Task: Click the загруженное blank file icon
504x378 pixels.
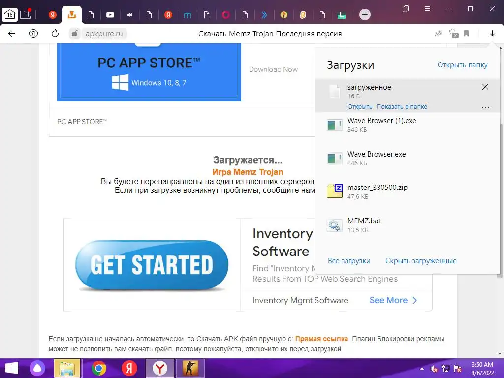Action: click(x=335, y=92)
